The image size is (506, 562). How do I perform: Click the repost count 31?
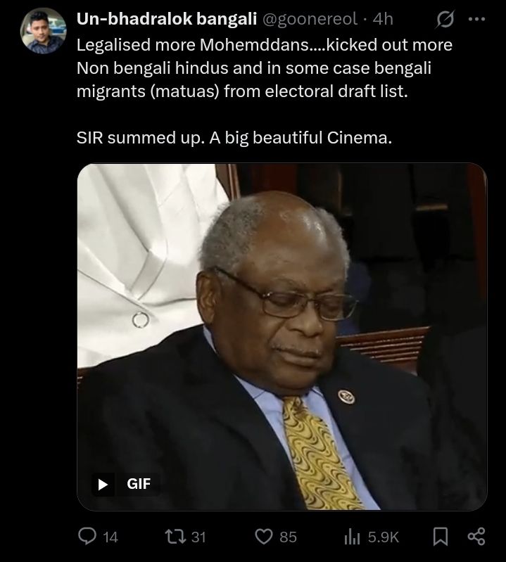coord(198,537)
